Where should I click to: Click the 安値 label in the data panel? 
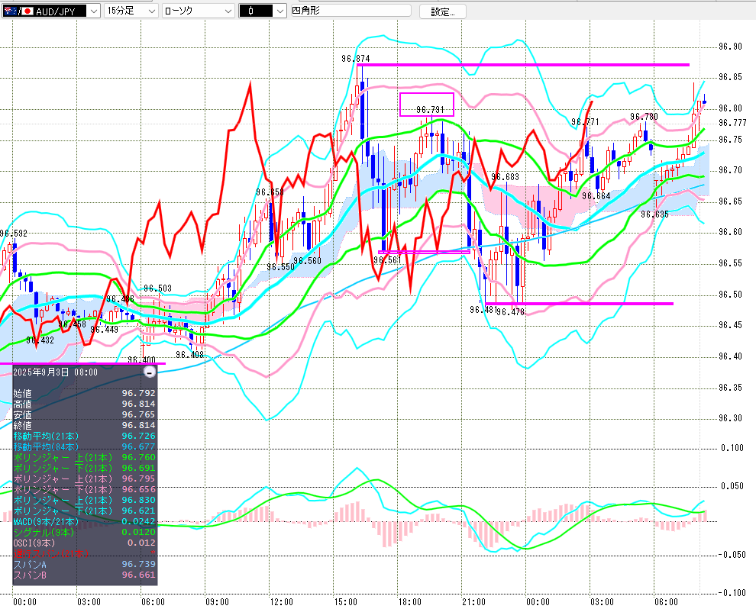click(x=22, y=414)
